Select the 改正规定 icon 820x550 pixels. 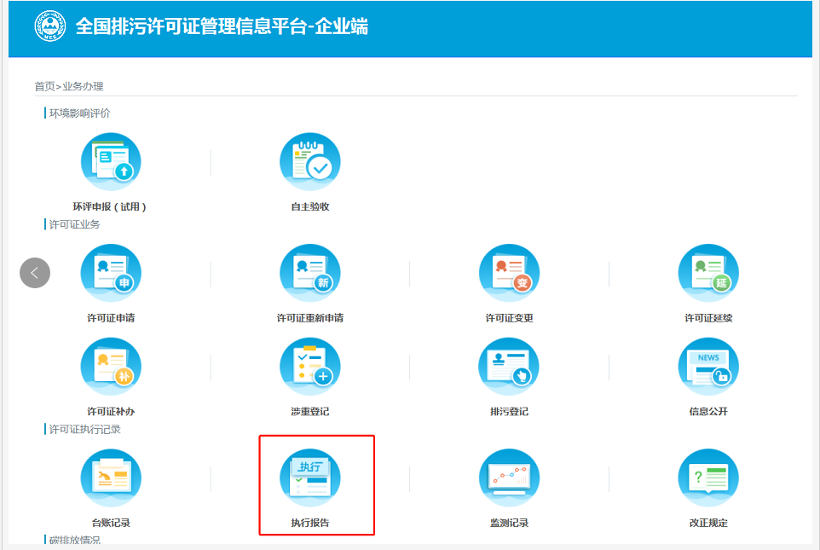click(708, 478)
